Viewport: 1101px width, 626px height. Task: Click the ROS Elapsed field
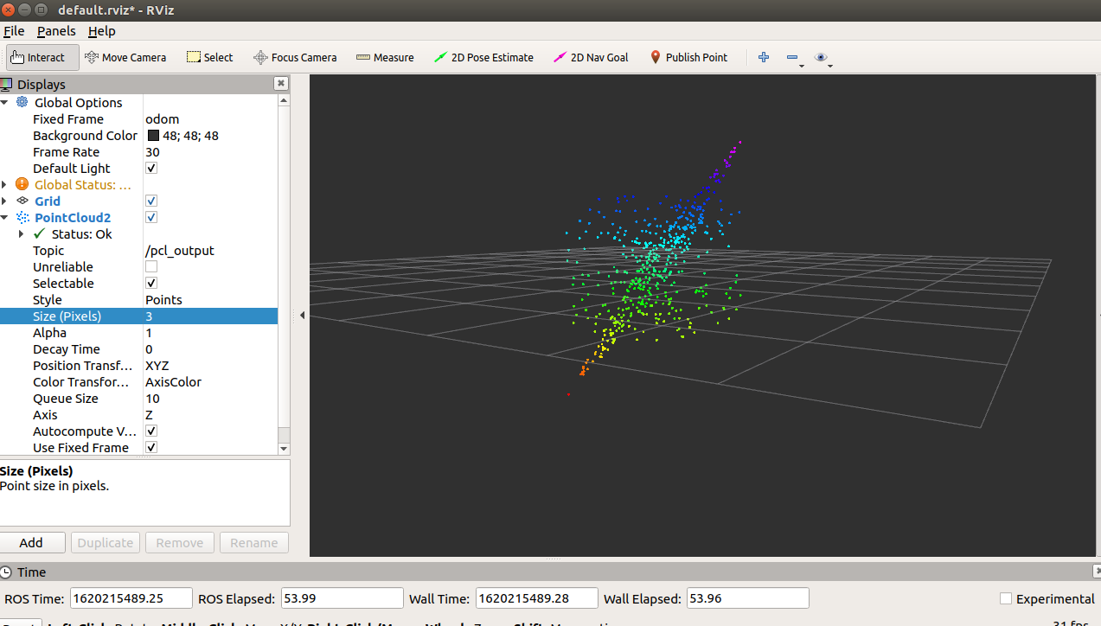click(x=342, y=598)
